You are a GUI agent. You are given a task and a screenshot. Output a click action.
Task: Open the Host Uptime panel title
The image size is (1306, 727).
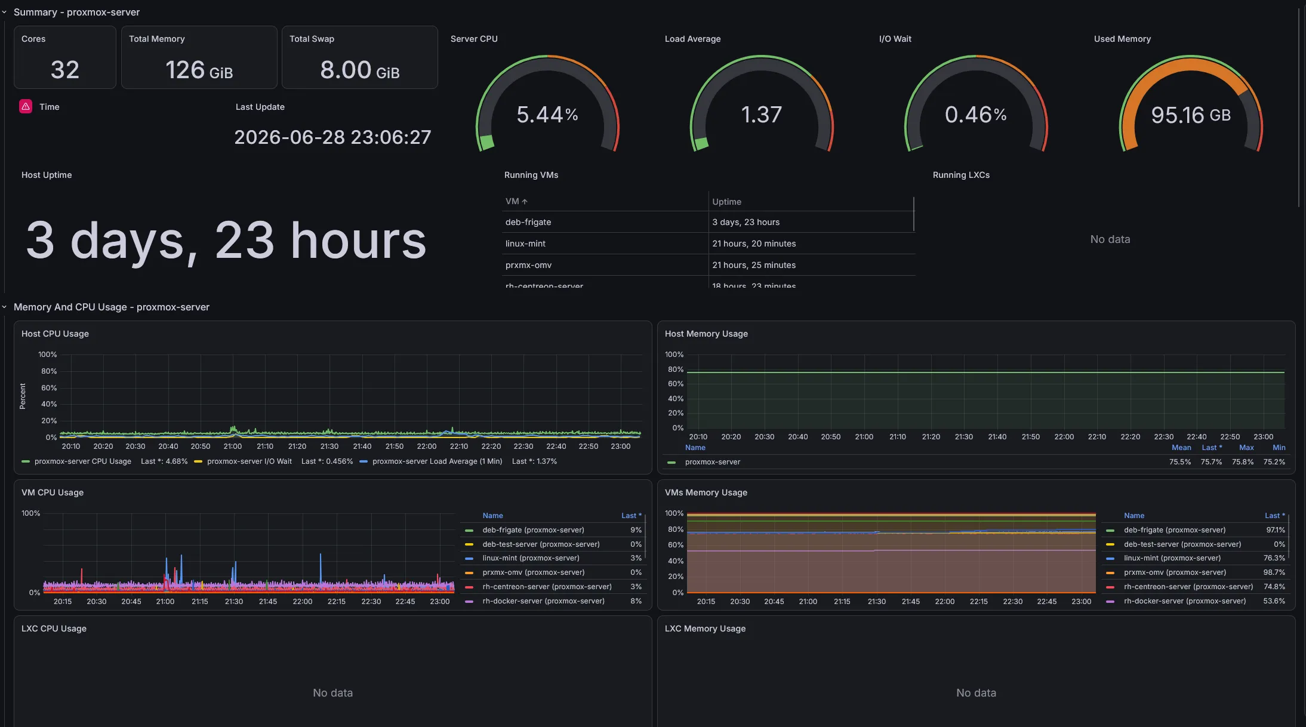point(47,175)
